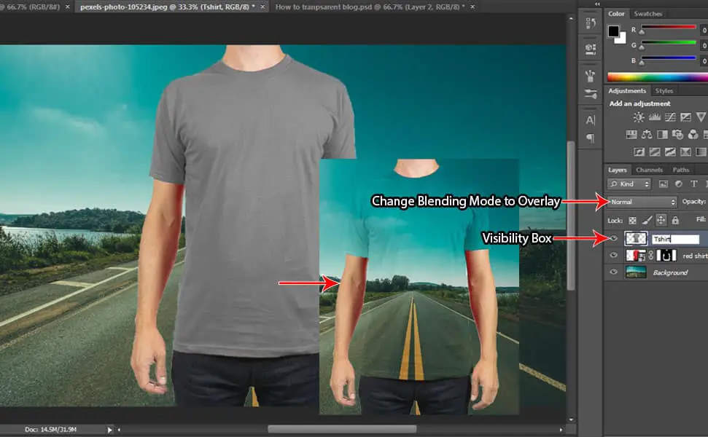Open the Normal blending mode dropdown

point(642,202)
